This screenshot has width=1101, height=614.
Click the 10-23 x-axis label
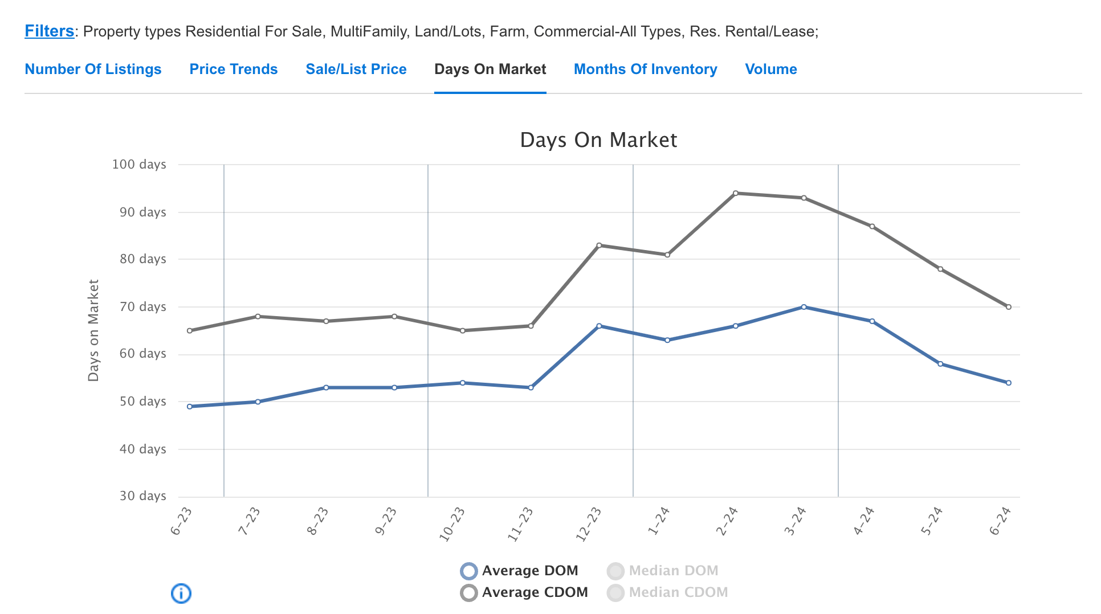pyautogui.click(x=452, y=524)
